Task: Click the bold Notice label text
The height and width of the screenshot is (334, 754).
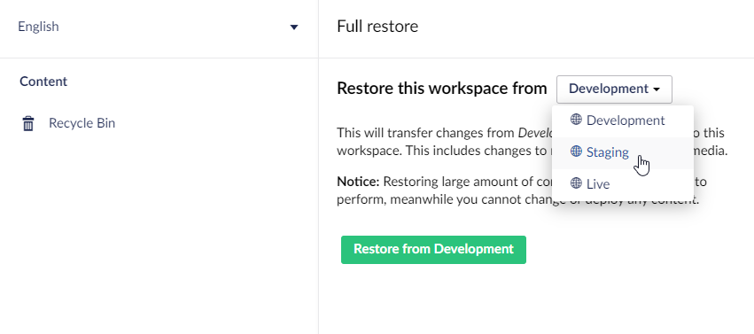Action: click(358, 182)
